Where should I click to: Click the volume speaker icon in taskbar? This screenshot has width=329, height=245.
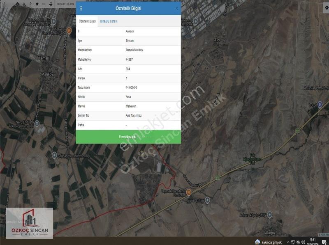303,242
